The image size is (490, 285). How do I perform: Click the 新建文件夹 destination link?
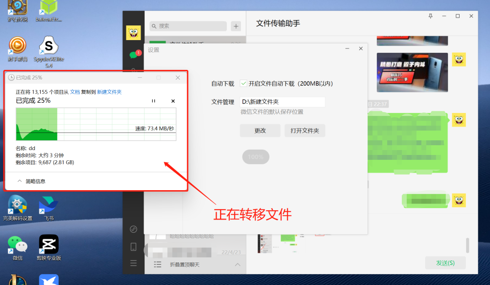click(x=109, y=92)
